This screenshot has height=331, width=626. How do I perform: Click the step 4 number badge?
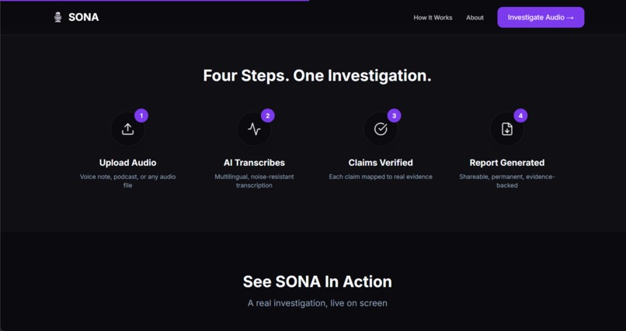click(520, 116)
